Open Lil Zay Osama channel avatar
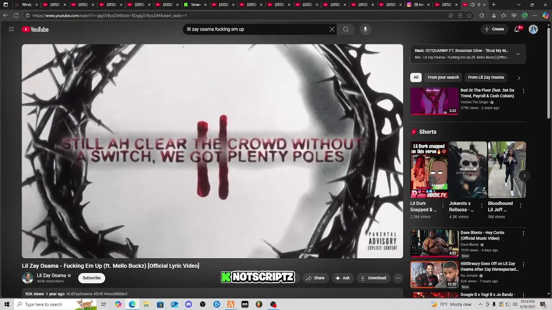Viewport: 552px width, 310px height. tap(28, 278)
